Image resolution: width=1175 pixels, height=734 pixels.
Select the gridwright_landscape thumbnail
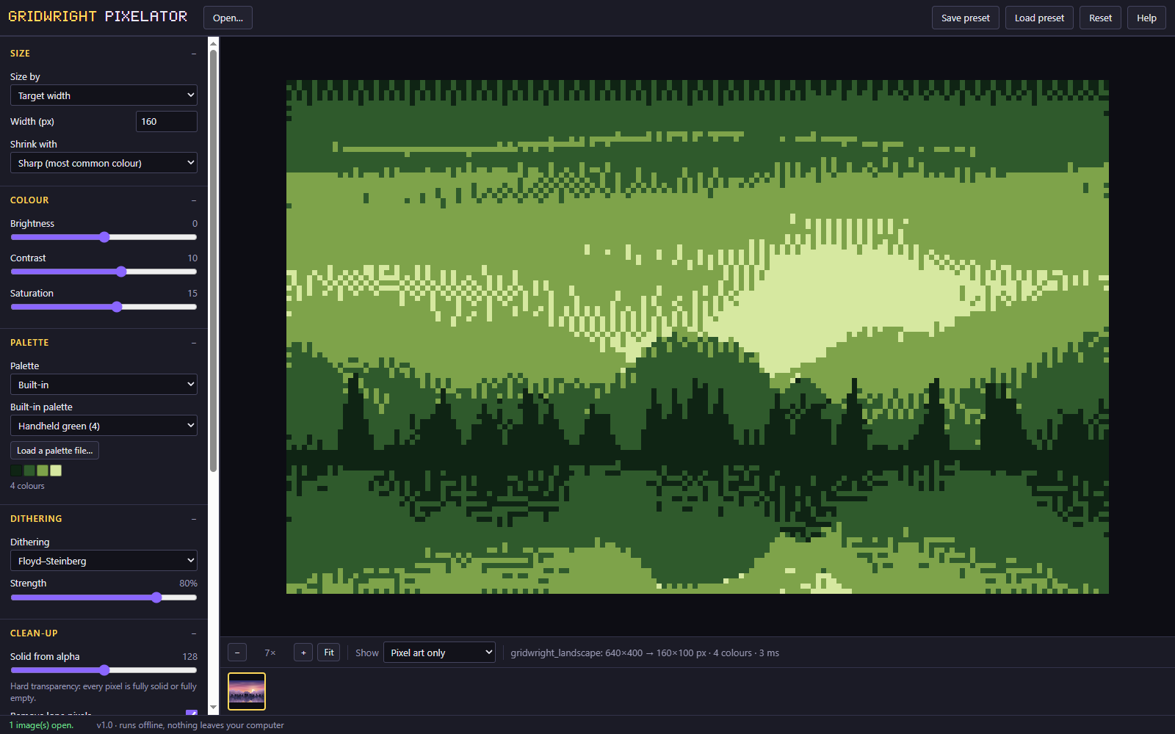coord(247,691)
